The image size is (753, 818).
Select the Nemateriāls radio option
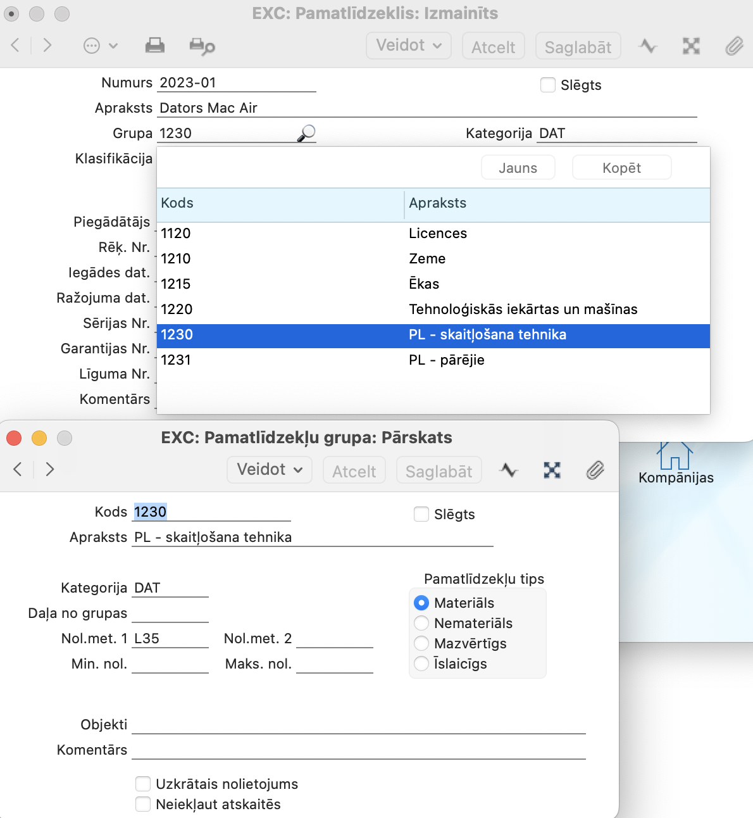[421, 623]
